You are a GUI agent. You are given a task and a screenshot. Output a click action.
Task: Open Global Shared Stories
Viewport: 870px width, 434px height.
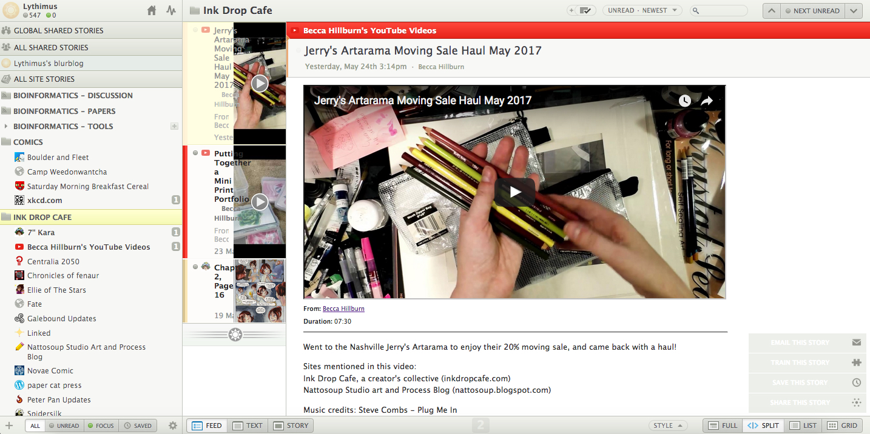tap(91, 30)
